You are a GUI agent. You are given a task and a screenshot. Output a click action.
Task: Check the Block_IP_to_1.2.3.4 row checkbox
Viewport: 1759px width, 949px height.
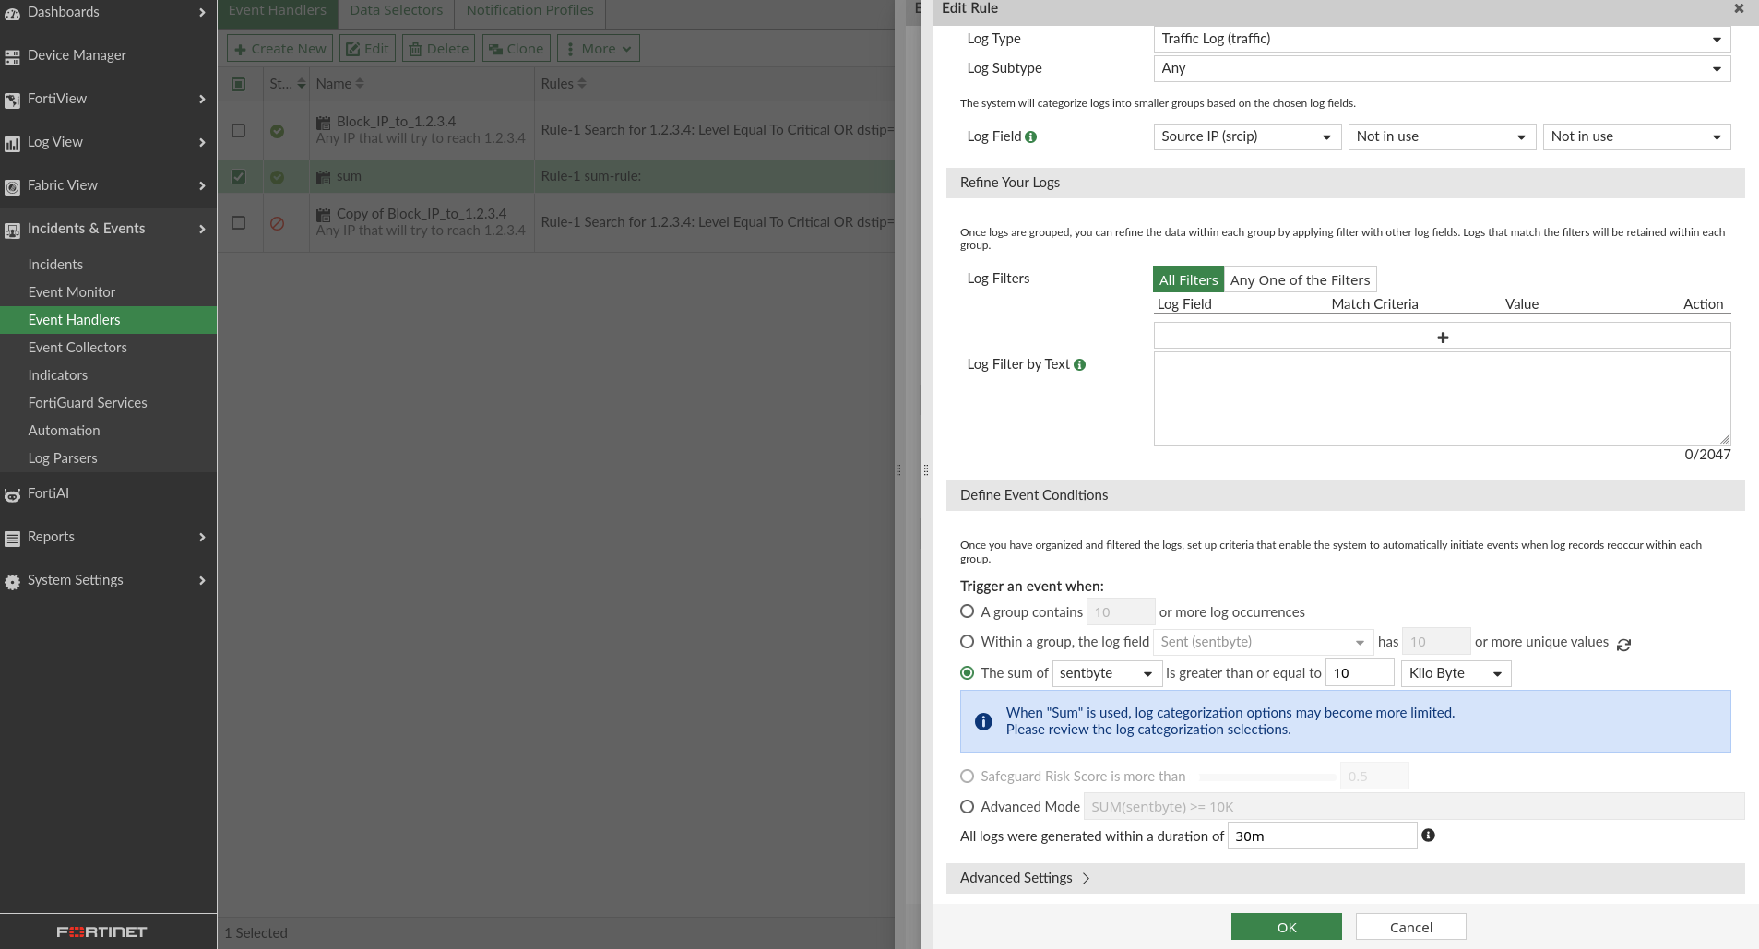240,130
